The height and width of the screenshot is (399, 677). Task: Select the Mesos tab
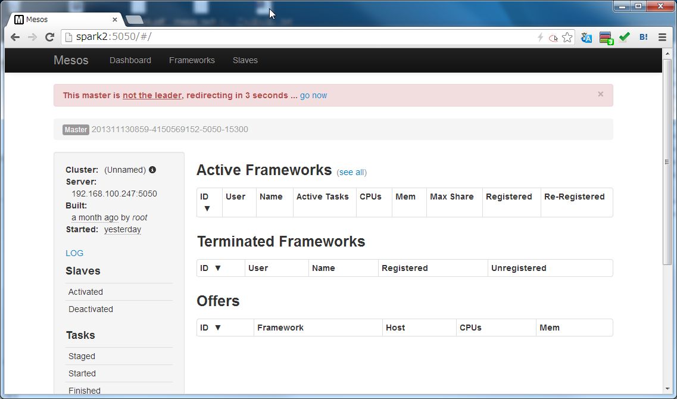[65, 20]
